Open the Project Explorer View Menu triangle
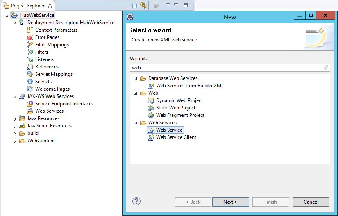This screenshot has height=216, width=338. 168,5
